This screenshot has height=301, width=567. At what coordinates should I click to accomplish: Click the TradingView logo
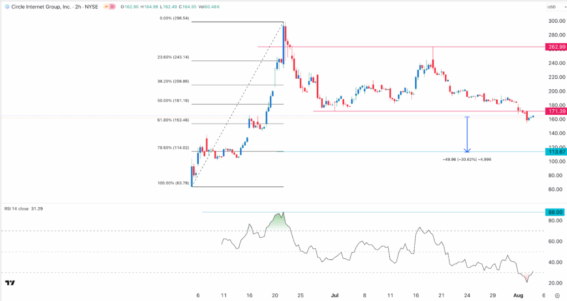[x=10, y=283]
